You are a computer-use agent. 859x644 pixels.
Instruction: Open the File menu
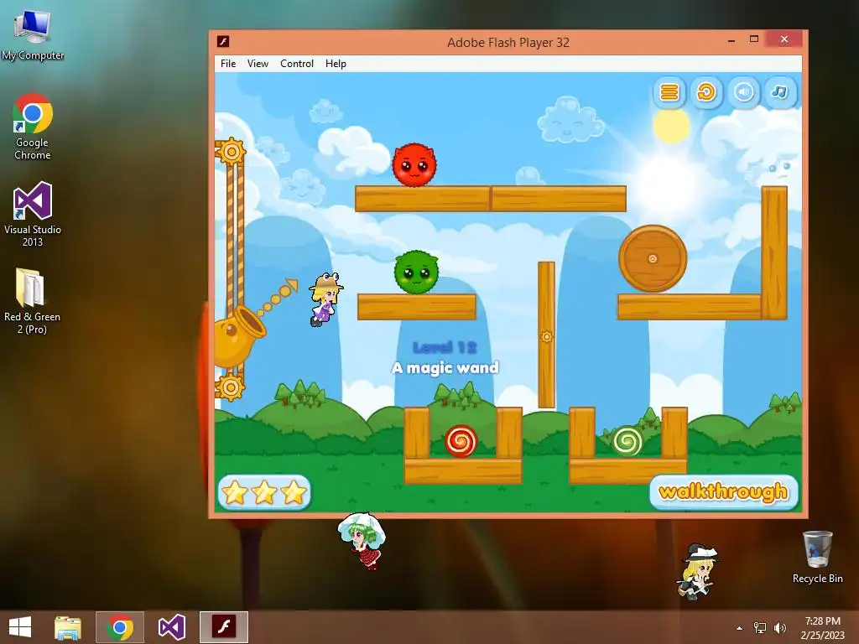pyautogui.click(x=228, y=64)
